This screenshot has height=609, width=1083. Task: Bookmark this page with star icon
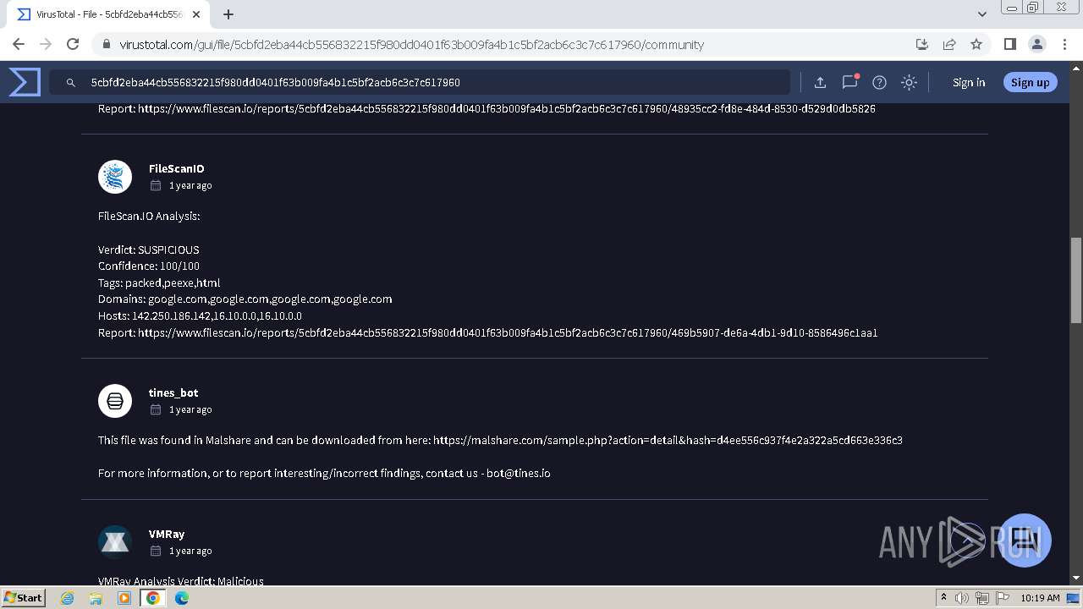976,44
